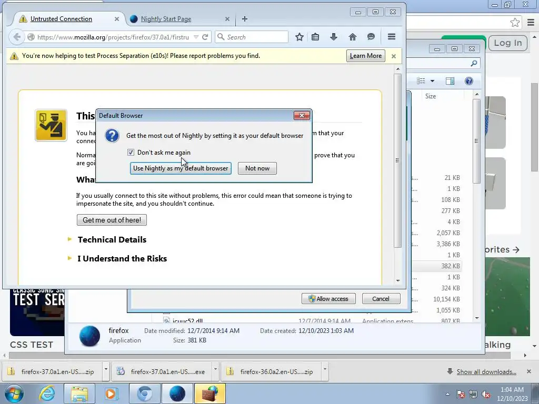Dismiss dialog with Not now button
The image size is (539, 404).
(x=257, y=168)
